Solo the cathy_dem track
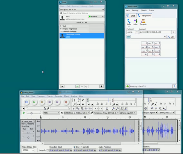Image resolution: width=183 pixels, height=154 pixels. point(32,129)
